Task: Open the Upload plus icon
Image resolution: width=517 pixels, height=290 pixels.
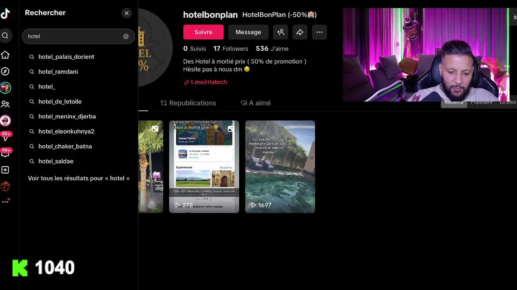Action: pyautogui.click(x=5, y=170)
